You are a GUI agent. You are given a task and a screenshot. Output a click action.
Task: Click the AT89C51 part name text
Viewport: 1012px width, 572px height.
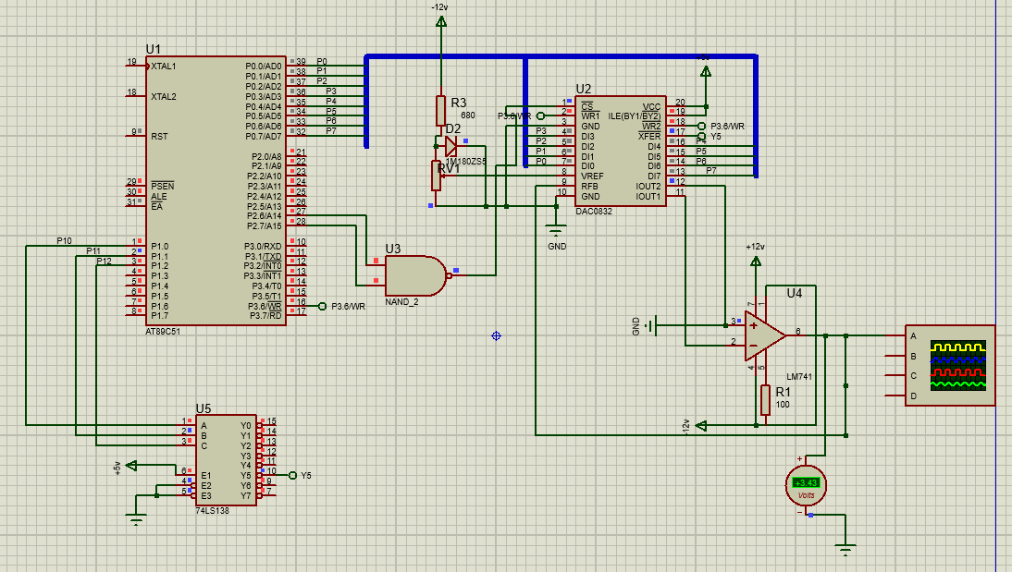(x=163, y=332)
